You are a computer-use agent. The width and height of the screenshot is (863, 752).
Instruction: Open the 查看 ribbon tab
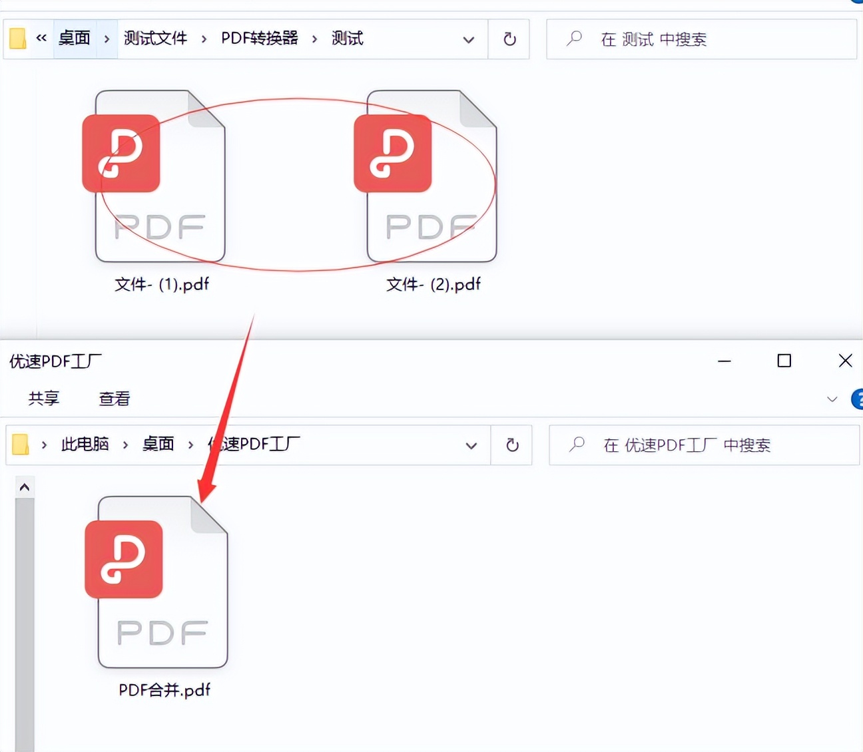[114, 399]
